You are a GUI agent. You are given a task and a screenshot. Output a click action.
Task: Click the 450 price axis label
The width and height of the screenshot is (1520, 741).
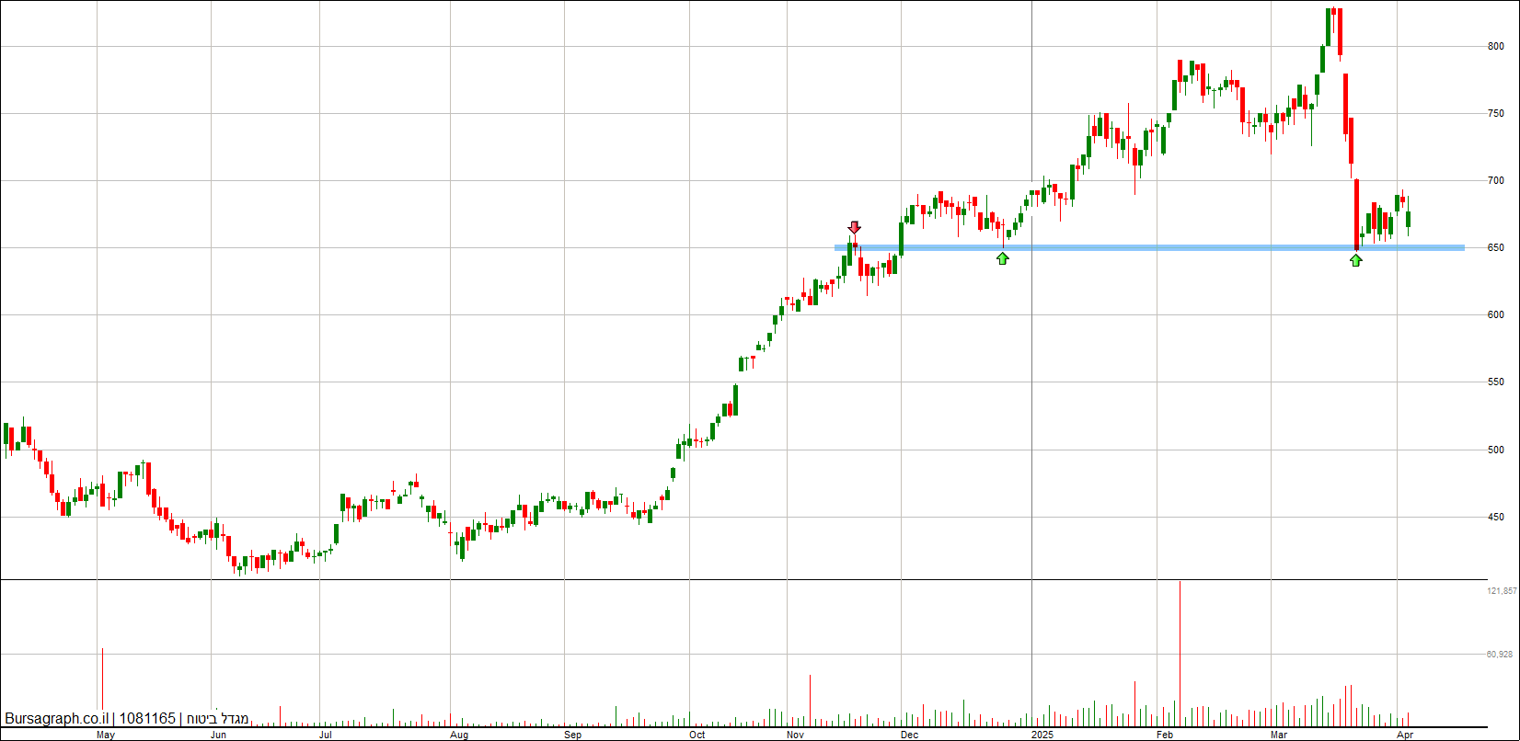click(x=1496, y=517)
